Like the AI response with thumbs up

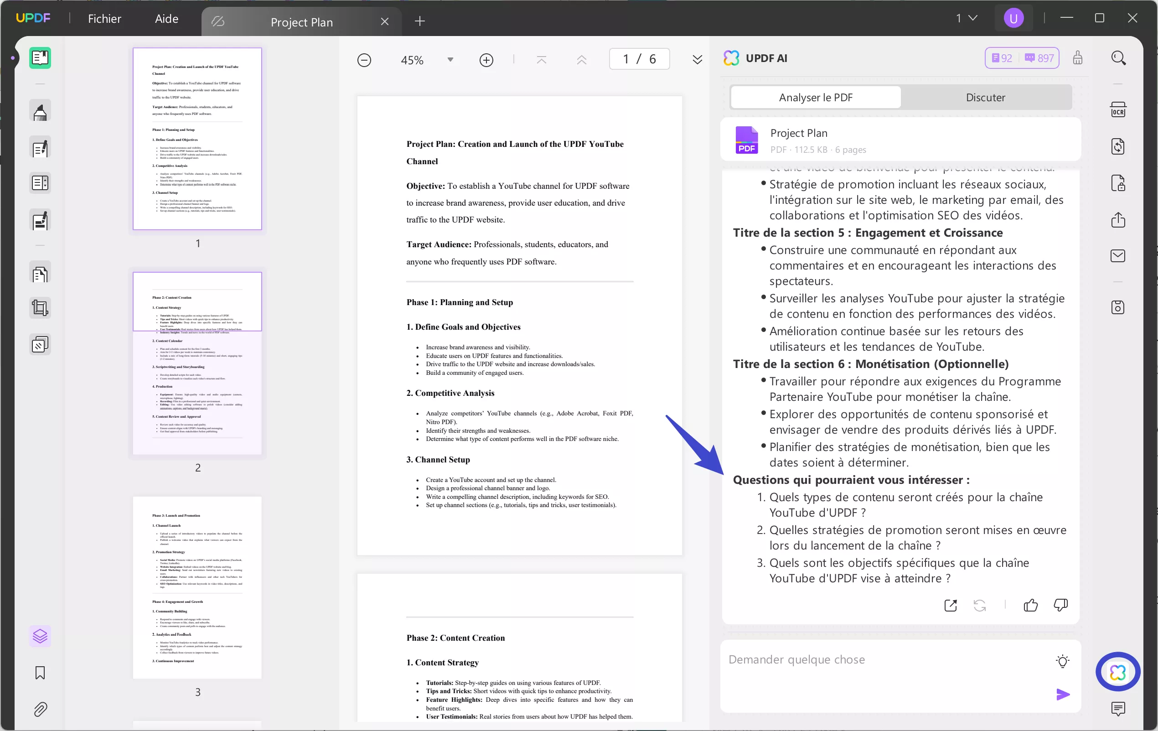click(1030, 605)
